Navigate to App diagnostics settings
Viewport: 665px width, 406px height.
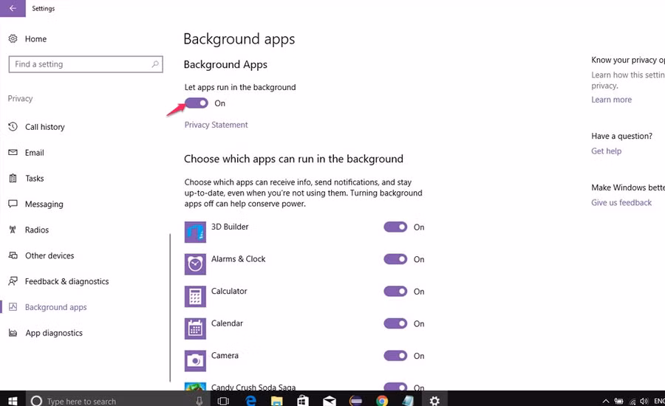coord(54,333)
